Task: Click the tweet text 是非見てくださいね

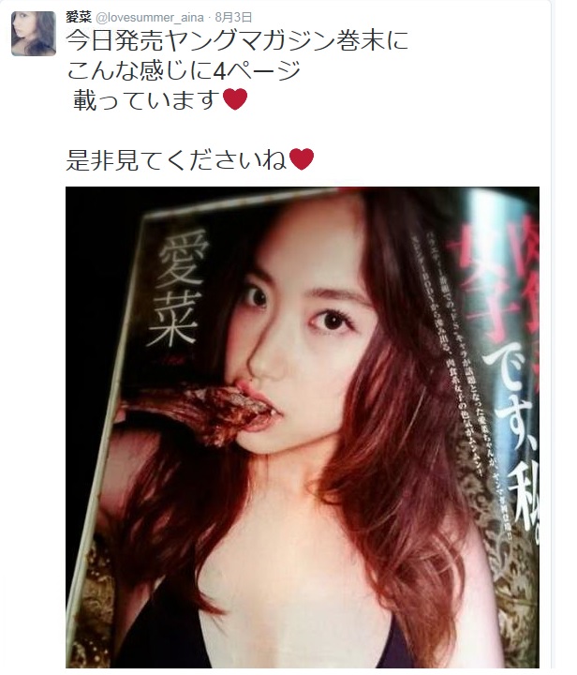Action: pos(176,159)
